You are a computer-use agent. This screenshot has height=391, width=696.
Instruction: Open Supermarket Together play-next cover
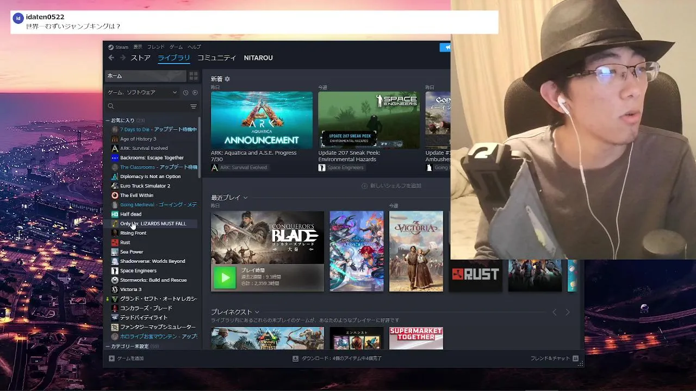(416, 338)
